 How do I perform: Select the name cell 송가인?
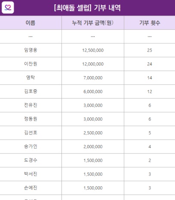pyautogui.click(x=31, y=146)
